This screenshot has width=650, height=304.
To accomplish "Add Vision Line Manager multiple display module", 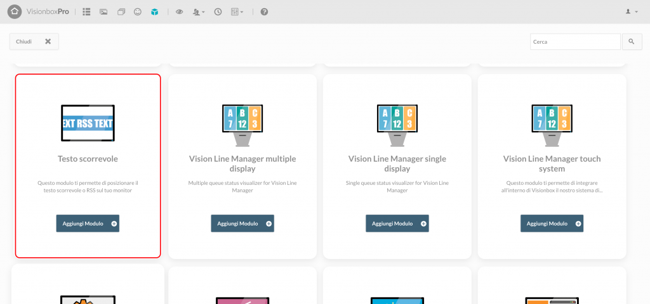I will [x=242, y=224].
